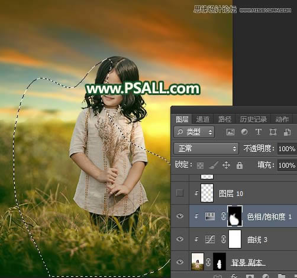Enable the pixel layer filter icon
The width and height of the screenshot is (297, 278).
(x=230, y=132)
